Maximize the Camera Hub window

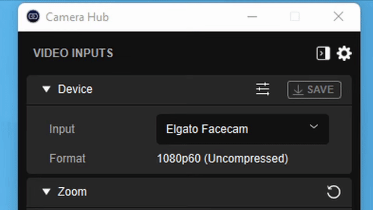(x=295, y=17)
